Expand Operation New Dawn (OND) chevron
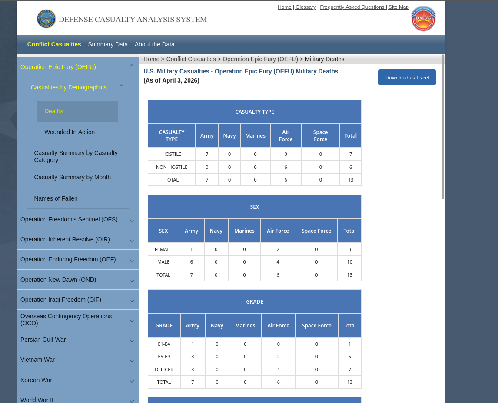This screenshot has height=403, width=498. [x=132, y=281]
